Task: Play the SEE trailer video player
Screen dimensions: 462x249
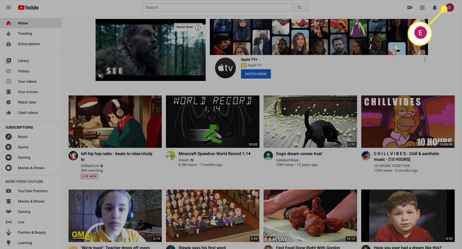Action: tap(151, 50)
